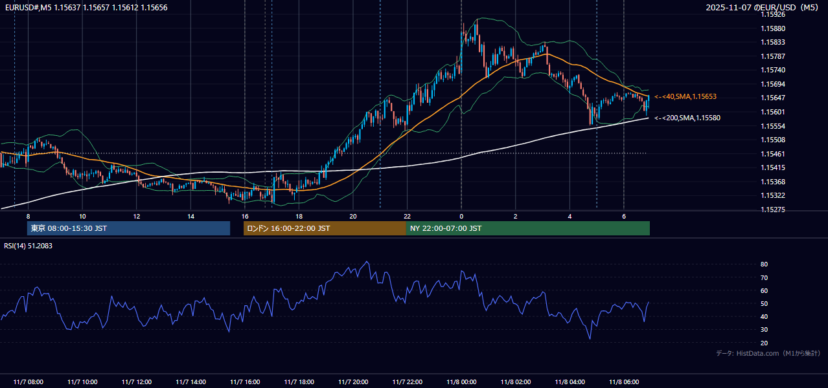828x388 pixels.
Task: Click the bottom time label 11/7 08:00
Action: tap(28, 382)
